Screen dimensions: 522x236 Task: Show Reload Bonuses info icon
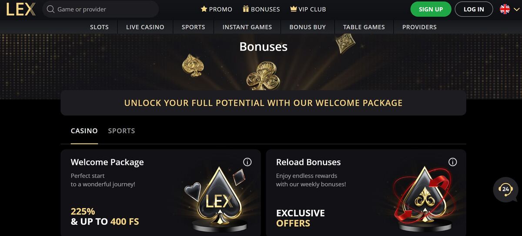tap(452, 162)
